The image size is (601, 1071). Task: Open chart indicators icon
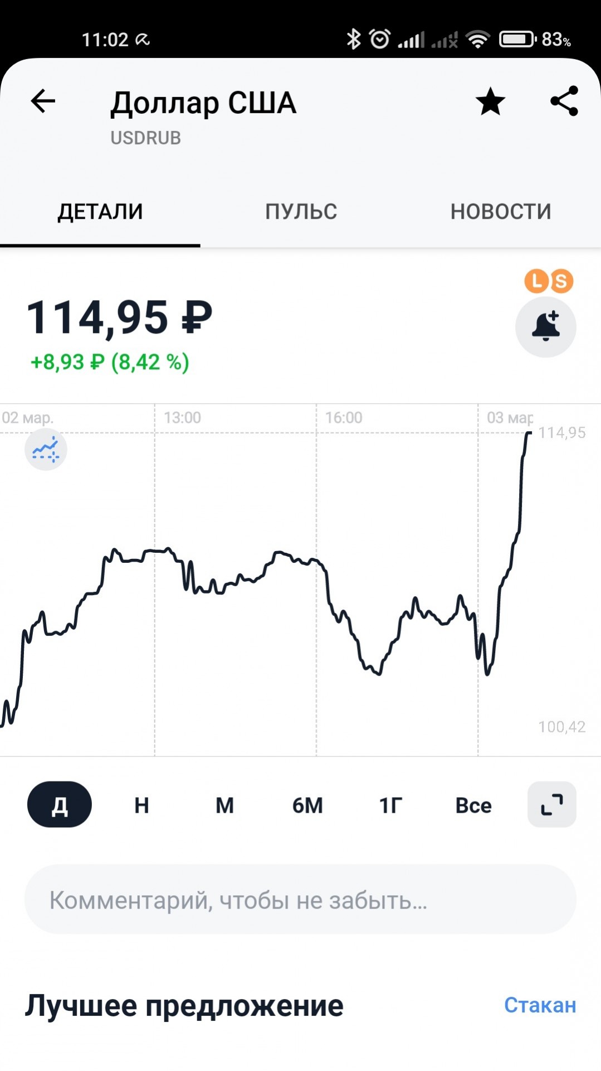pos(46,450)
